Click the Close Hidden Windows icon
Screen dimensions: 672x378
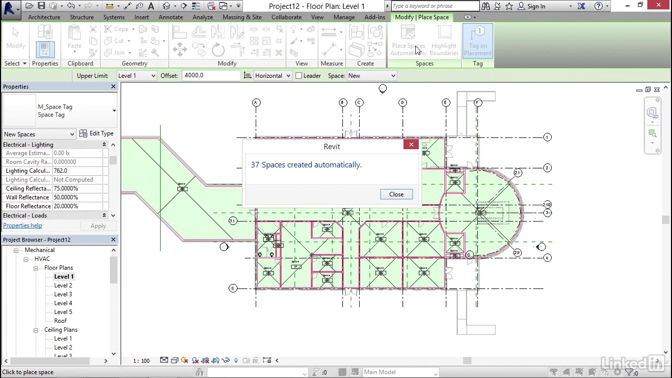pyautogui.click(x=211, y=6)
